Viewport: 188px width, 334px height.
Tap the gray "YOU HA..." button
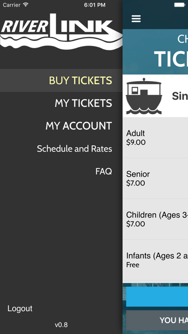[157, 320]
